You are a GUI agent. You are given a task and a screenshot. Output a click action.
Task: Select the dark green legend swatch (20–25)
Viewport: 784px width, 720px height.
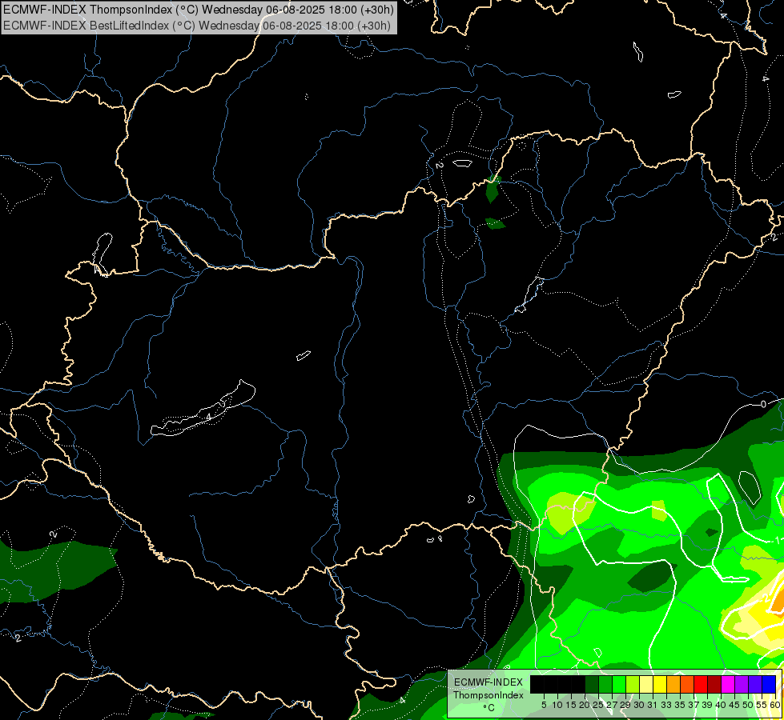coord(592,685)
